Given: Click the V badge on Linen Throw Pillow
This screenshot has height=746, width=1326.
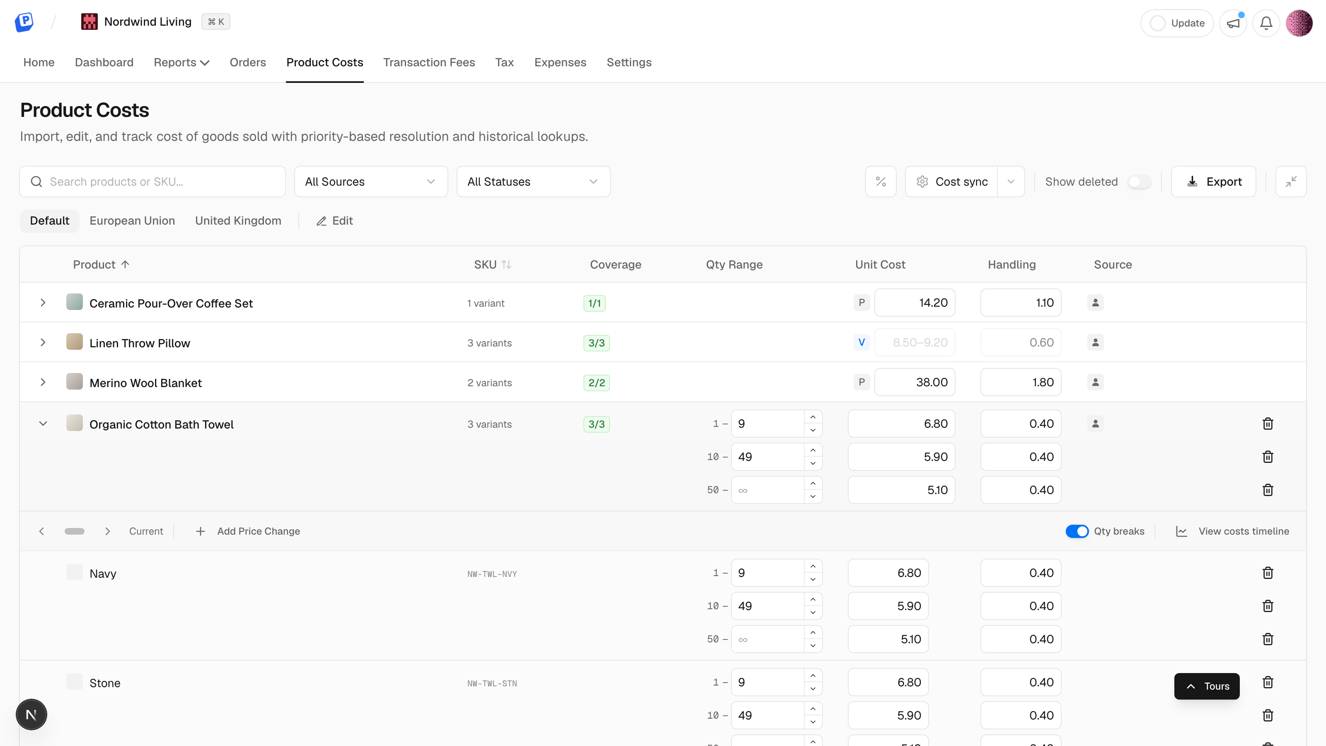Looking at the screenshot, I should coord(862,342).
